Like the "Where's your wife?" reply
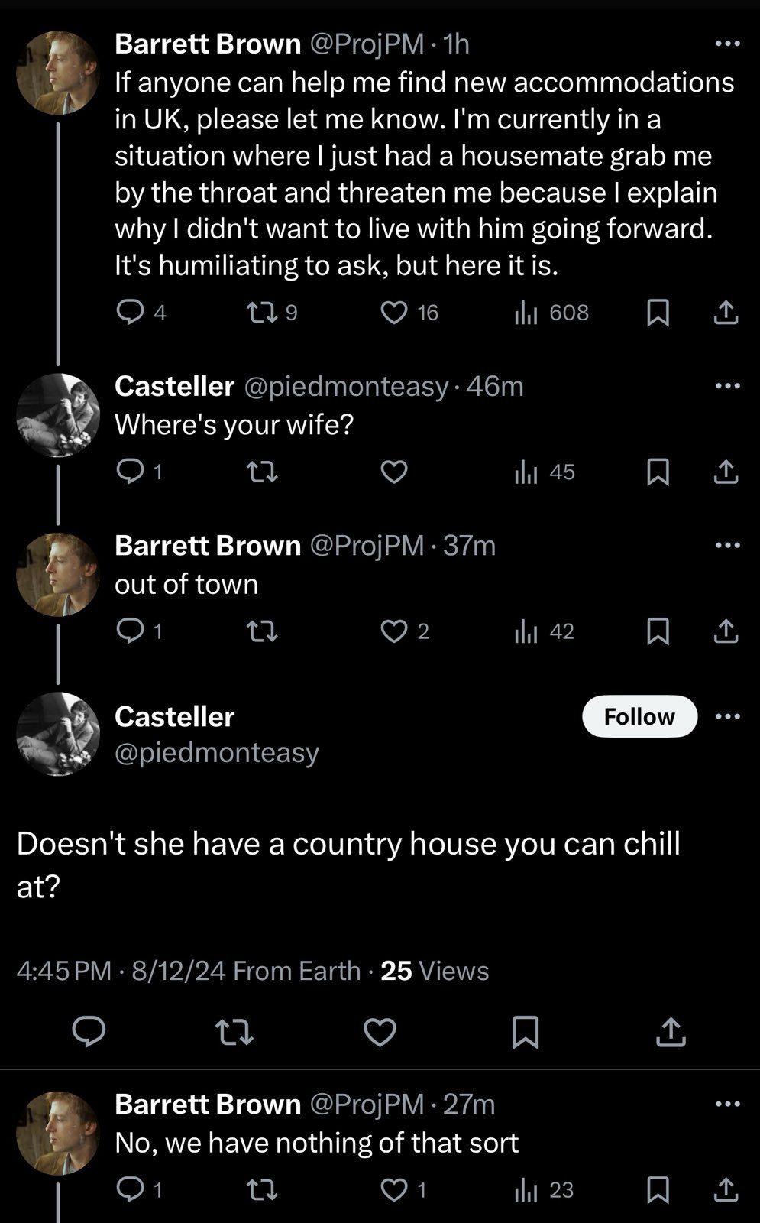The height and width of the screenshot is (1223, 760). pos(394,472)
